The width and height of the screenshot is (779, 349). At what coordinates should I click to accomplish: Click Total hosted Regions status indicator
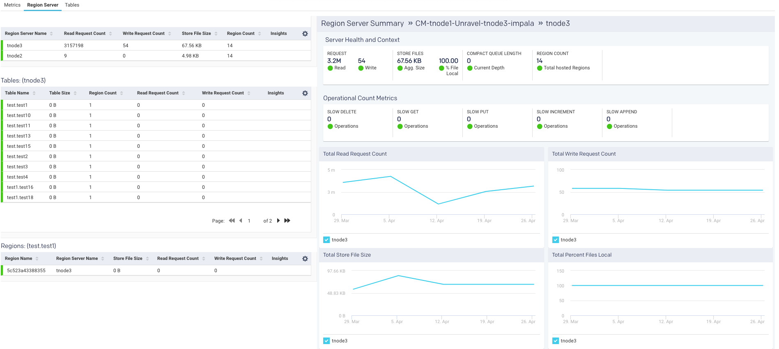tap(540, 68)
